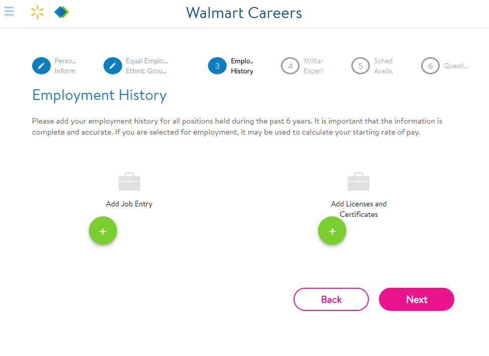Go to the Schedule Availability step label

click(383, 66)
